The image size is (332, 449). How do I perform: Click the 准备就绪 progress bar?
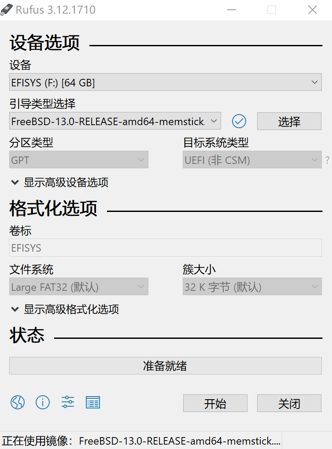165,365
